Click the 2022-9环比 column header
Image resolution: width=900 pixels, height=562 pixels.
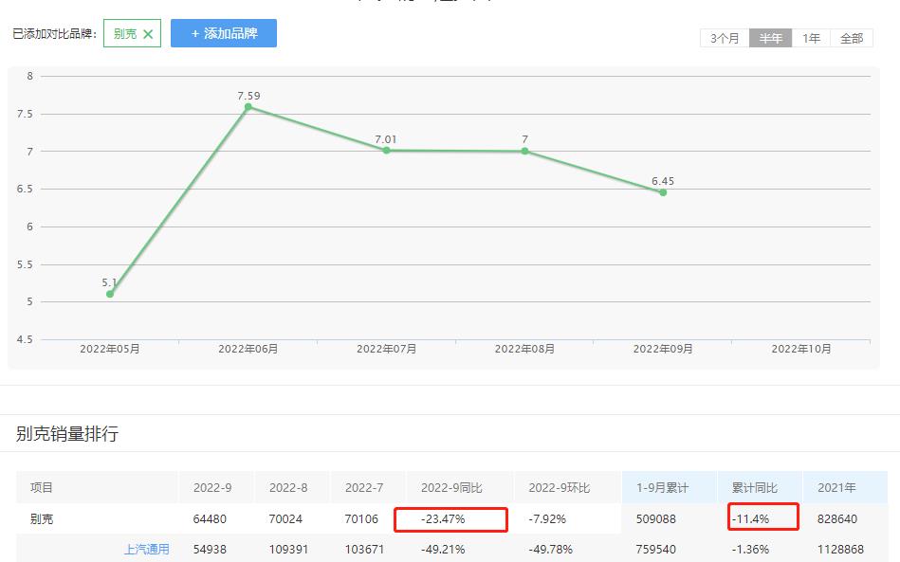tap(560, 488)
